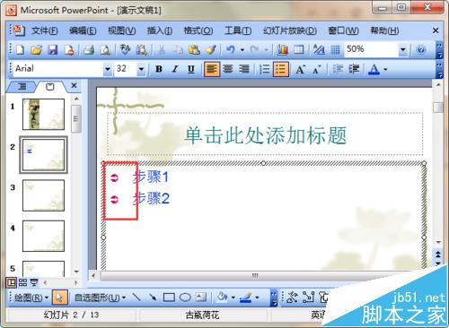Open the 工具(T) menu

(238, 30)
